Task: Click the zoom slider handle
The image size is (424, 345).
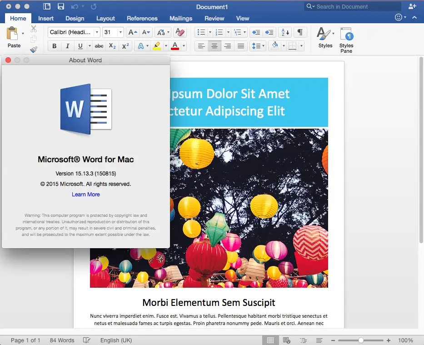Action: [361, 340]
